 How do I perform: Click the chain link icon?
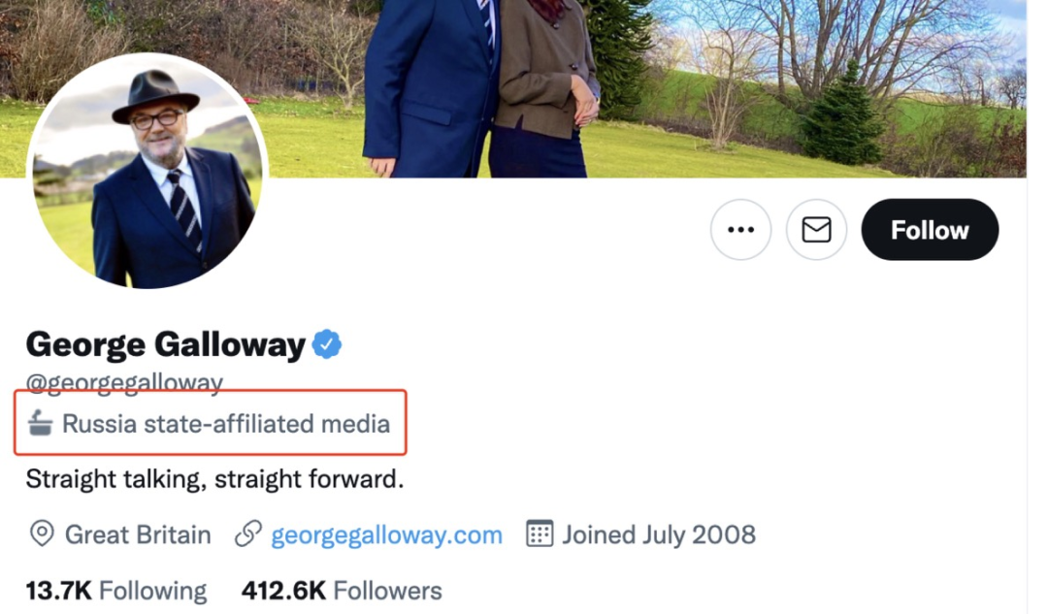249,533
